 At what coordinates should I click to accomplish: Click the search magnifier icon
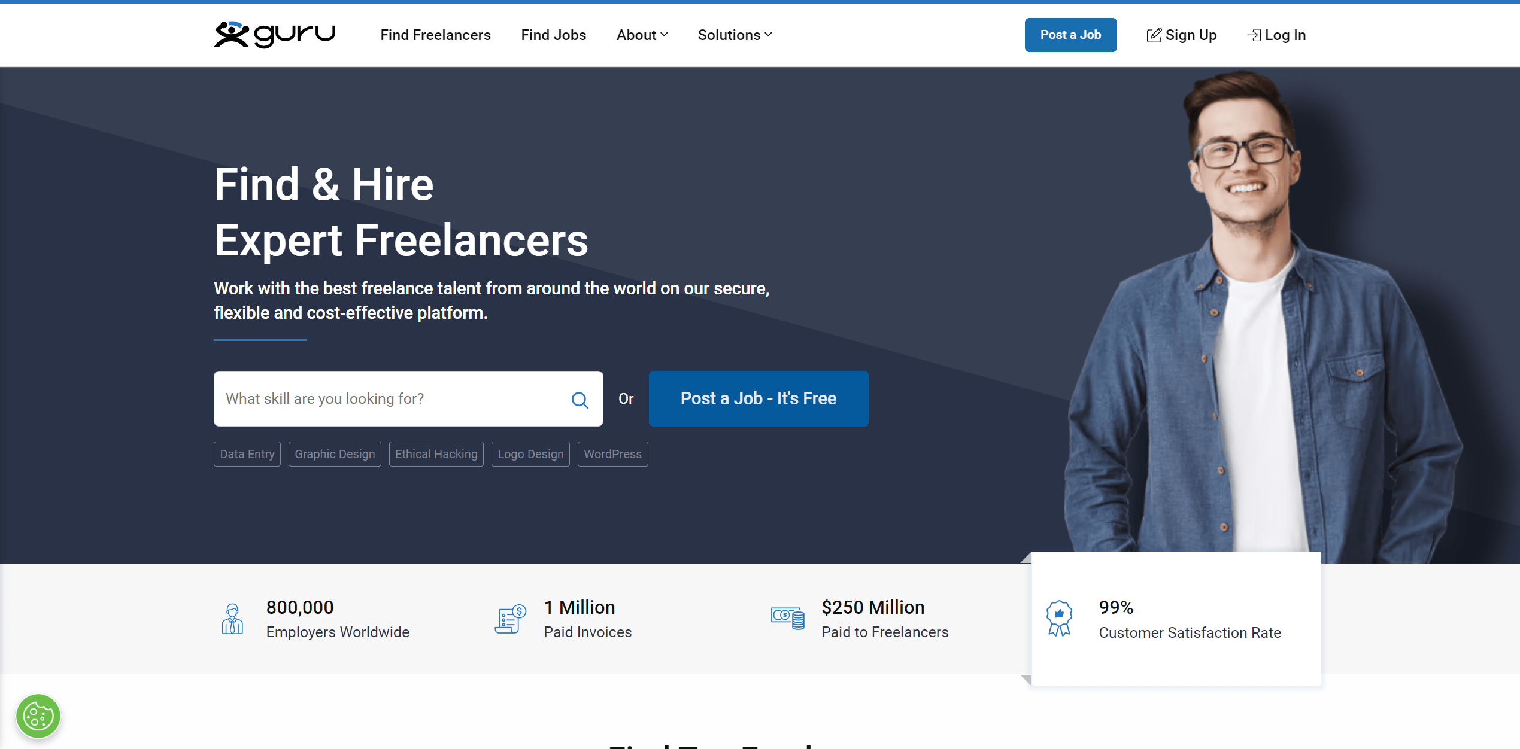click(x=580, y=400)
